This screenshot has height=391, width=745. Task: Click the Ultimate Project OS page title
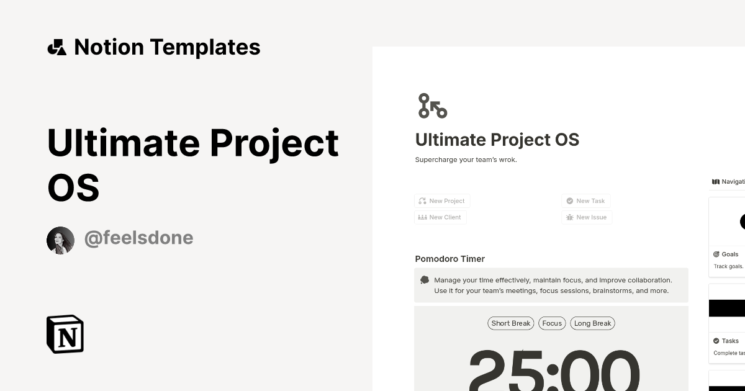click(x=497, y=140)
